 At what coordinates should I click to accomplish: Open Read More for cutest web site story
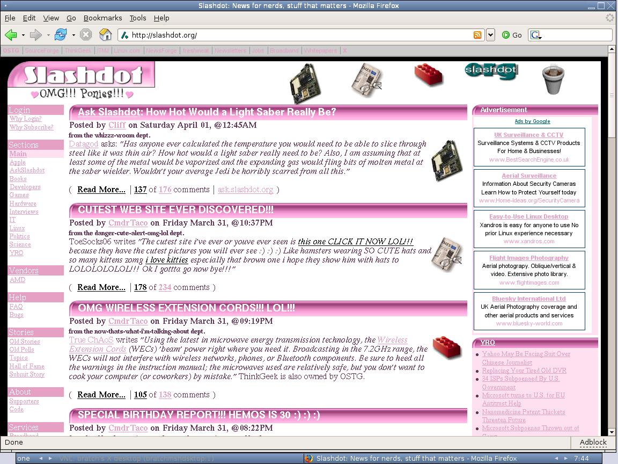pyautogui.click(x=101, y=287)
